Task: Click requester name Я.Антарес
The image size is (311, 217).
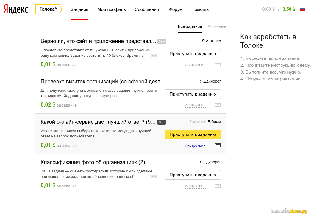Action: (211, 41)
